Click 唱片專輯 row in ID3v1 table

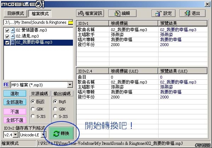142,40
